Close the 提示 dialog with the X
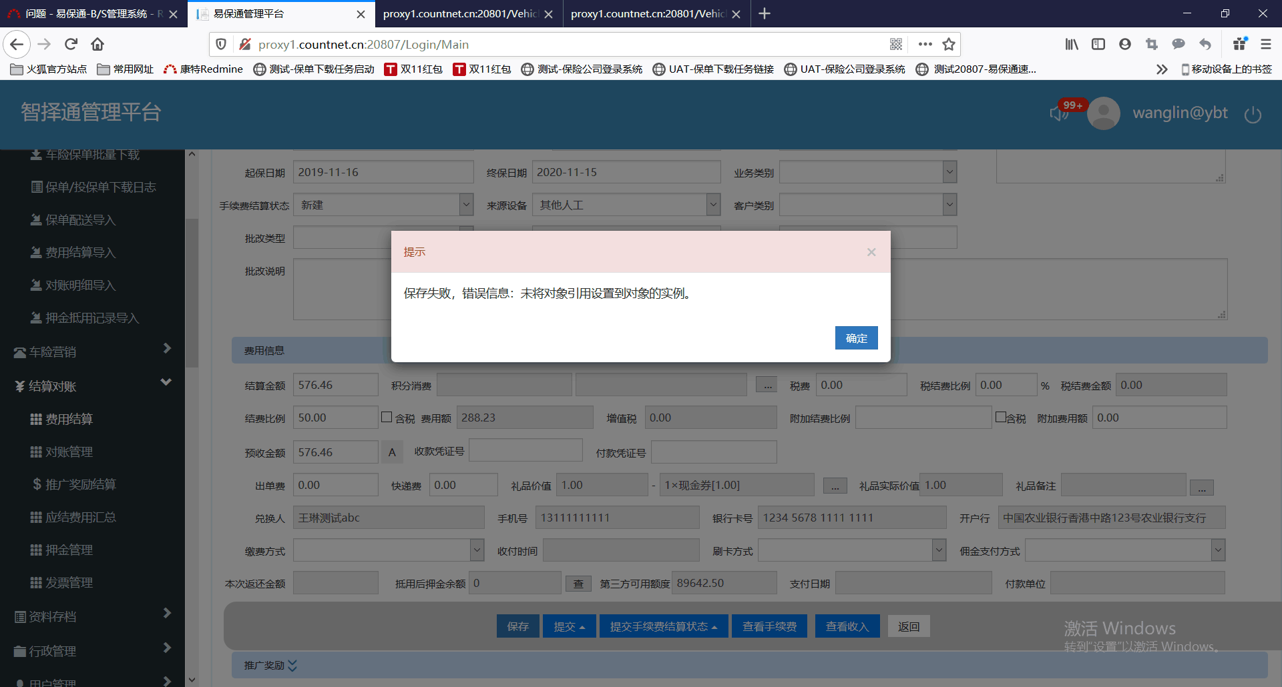Image resolution: width=1282 pixels, height=687 pixels. (871, 252)
